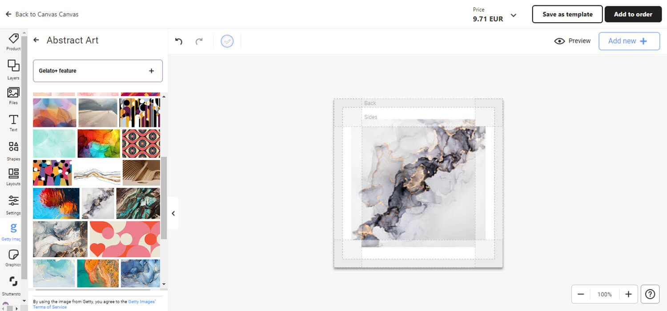Open the Graphics sidebar panel
Viewport: 667px width, 311px height.
[x=13, y=258]
